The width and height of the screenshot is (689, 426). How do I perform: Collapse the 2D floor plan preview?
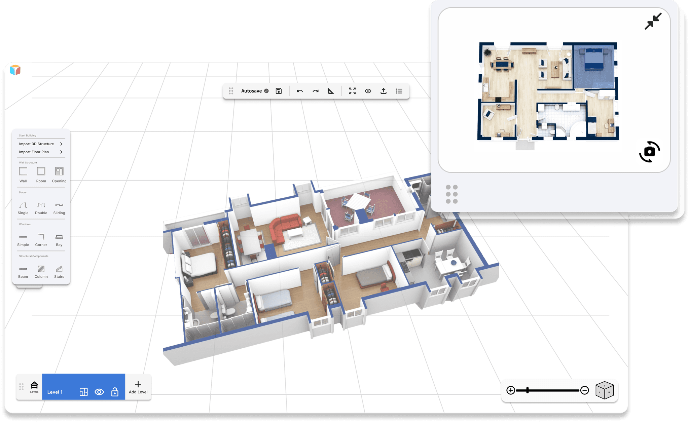[653, 21]
